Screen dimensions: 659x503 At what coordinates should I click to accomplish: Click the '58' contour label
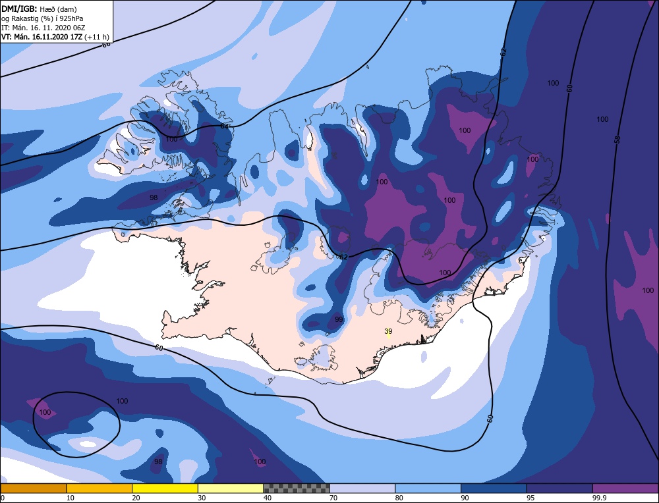pyautogui.click(x=617, y=140)
